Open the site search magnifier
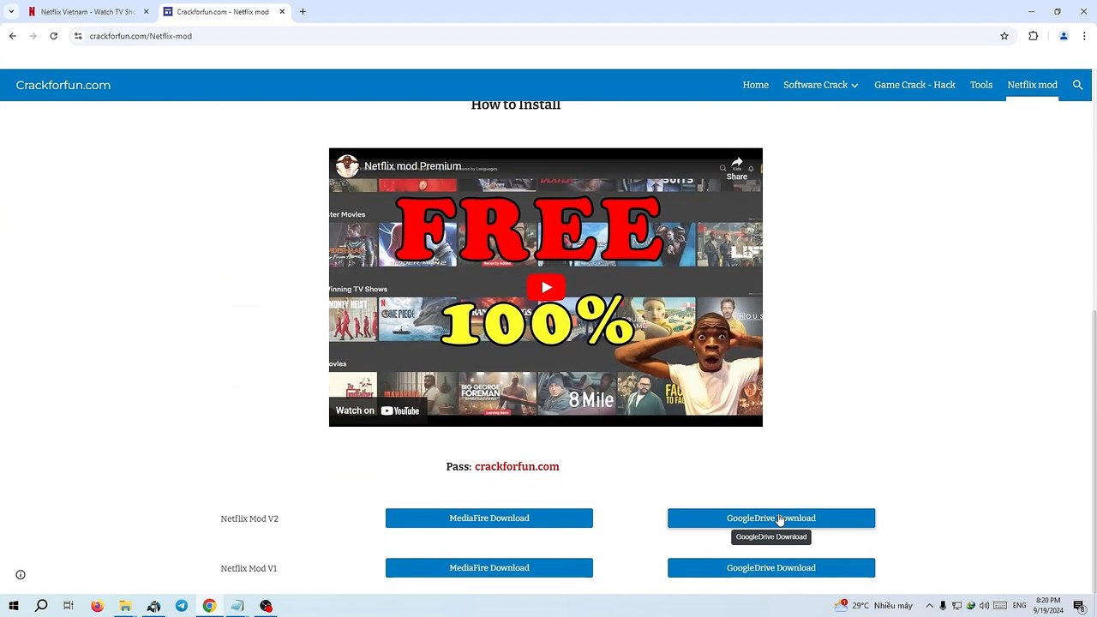This screenshot has height=617, width=1097. coord(1078,85)
